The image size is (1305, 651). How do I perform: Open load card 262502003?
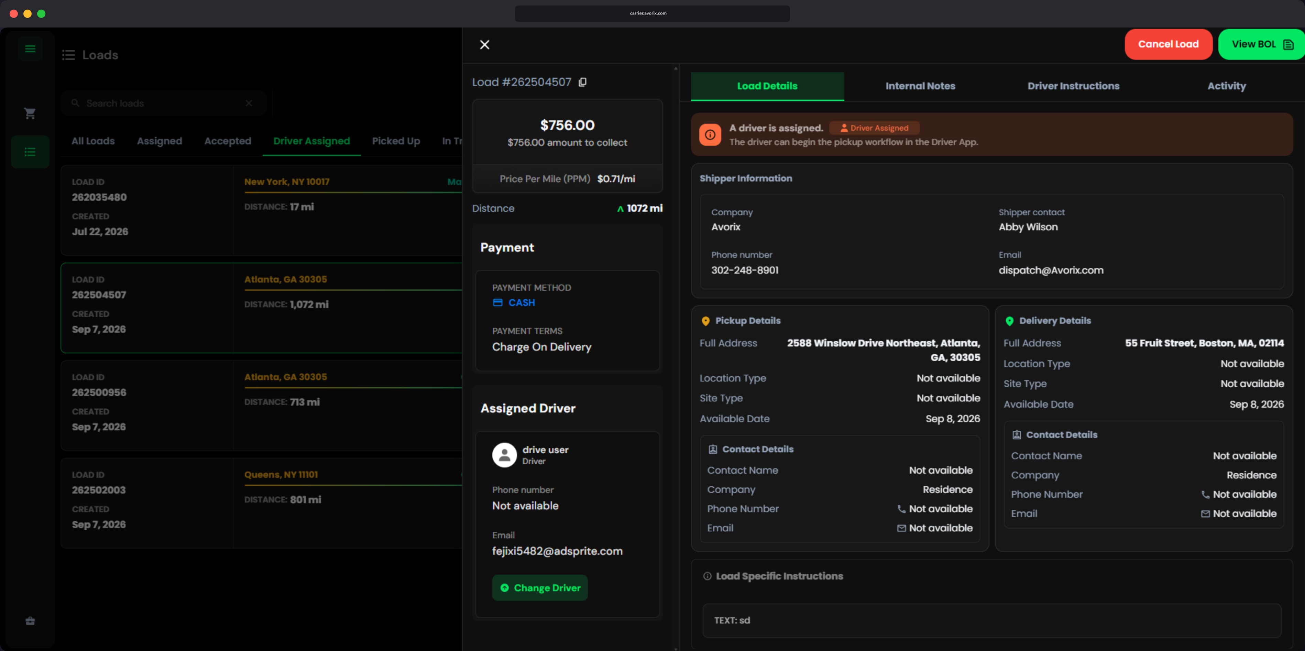[261, 503]
